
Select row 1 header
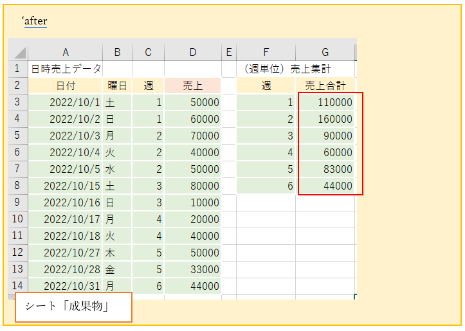click(x=17, y=69)
